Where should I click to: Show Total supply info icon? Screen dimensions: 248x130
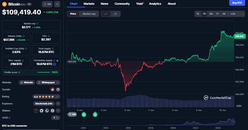pyautogui.click(x=53, y=49)
